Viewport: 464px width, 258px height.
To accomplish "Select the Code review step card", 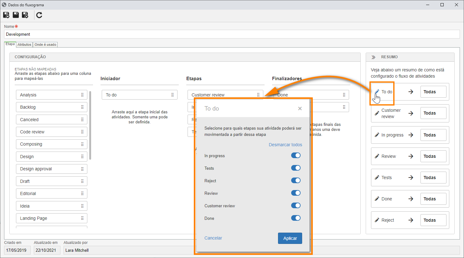I will 52,132.
